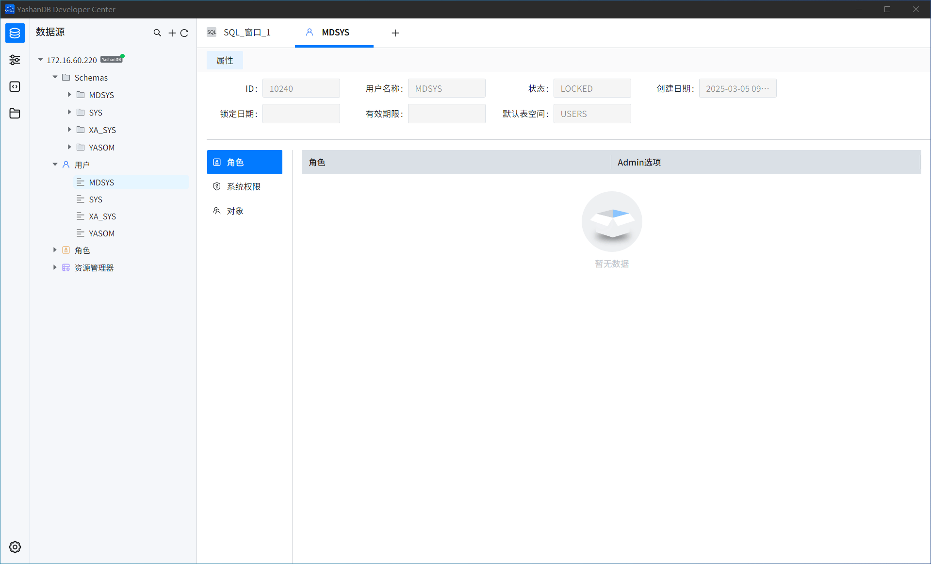
Task: Switch to the SQL_窗口_1 tab
Action: pyautogui.click(x=246, y=33)
